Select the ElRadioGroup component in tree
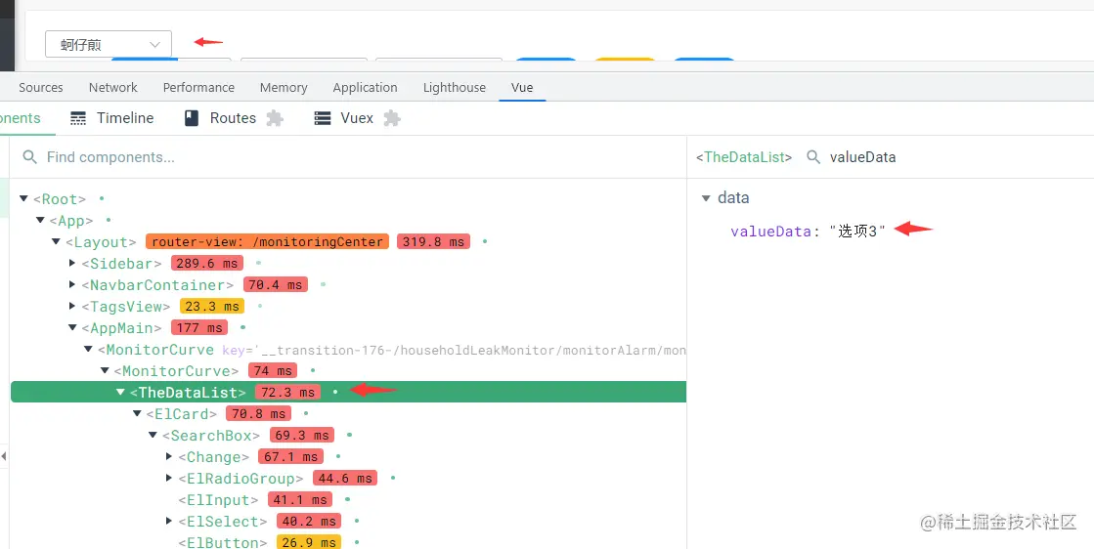The height and width of the screenshot is (549, 1094). coord(241,478)
